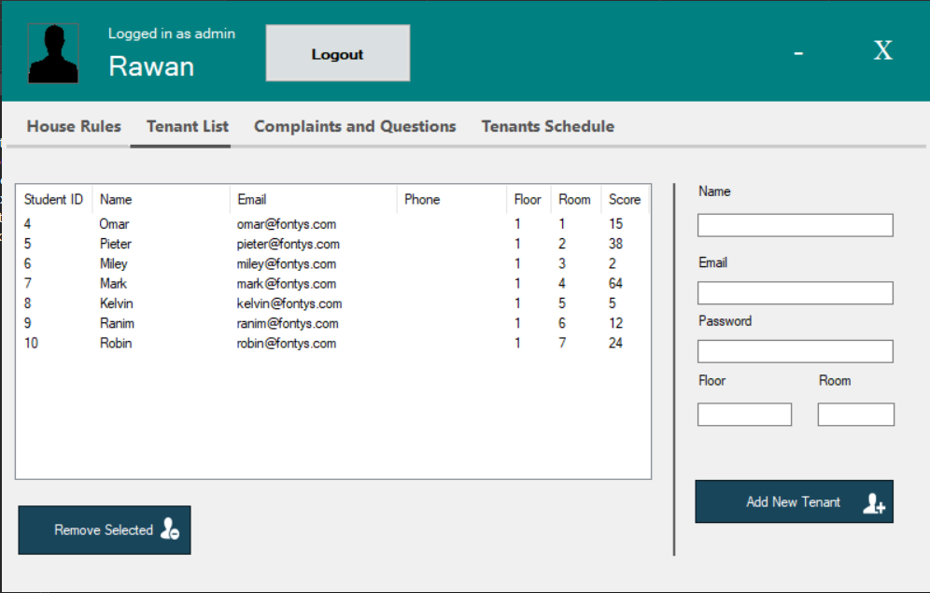The height and width of the screenshot is (593, 930).
Task: Click the Name column header in the table
Action: tap(161, 199)
